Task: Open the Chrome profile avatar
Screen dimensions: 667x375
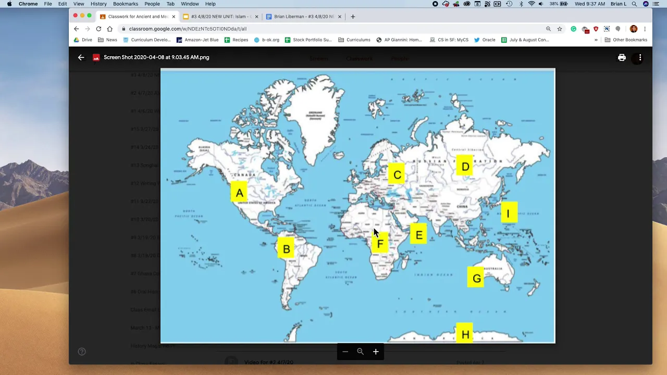Action: 634,29
